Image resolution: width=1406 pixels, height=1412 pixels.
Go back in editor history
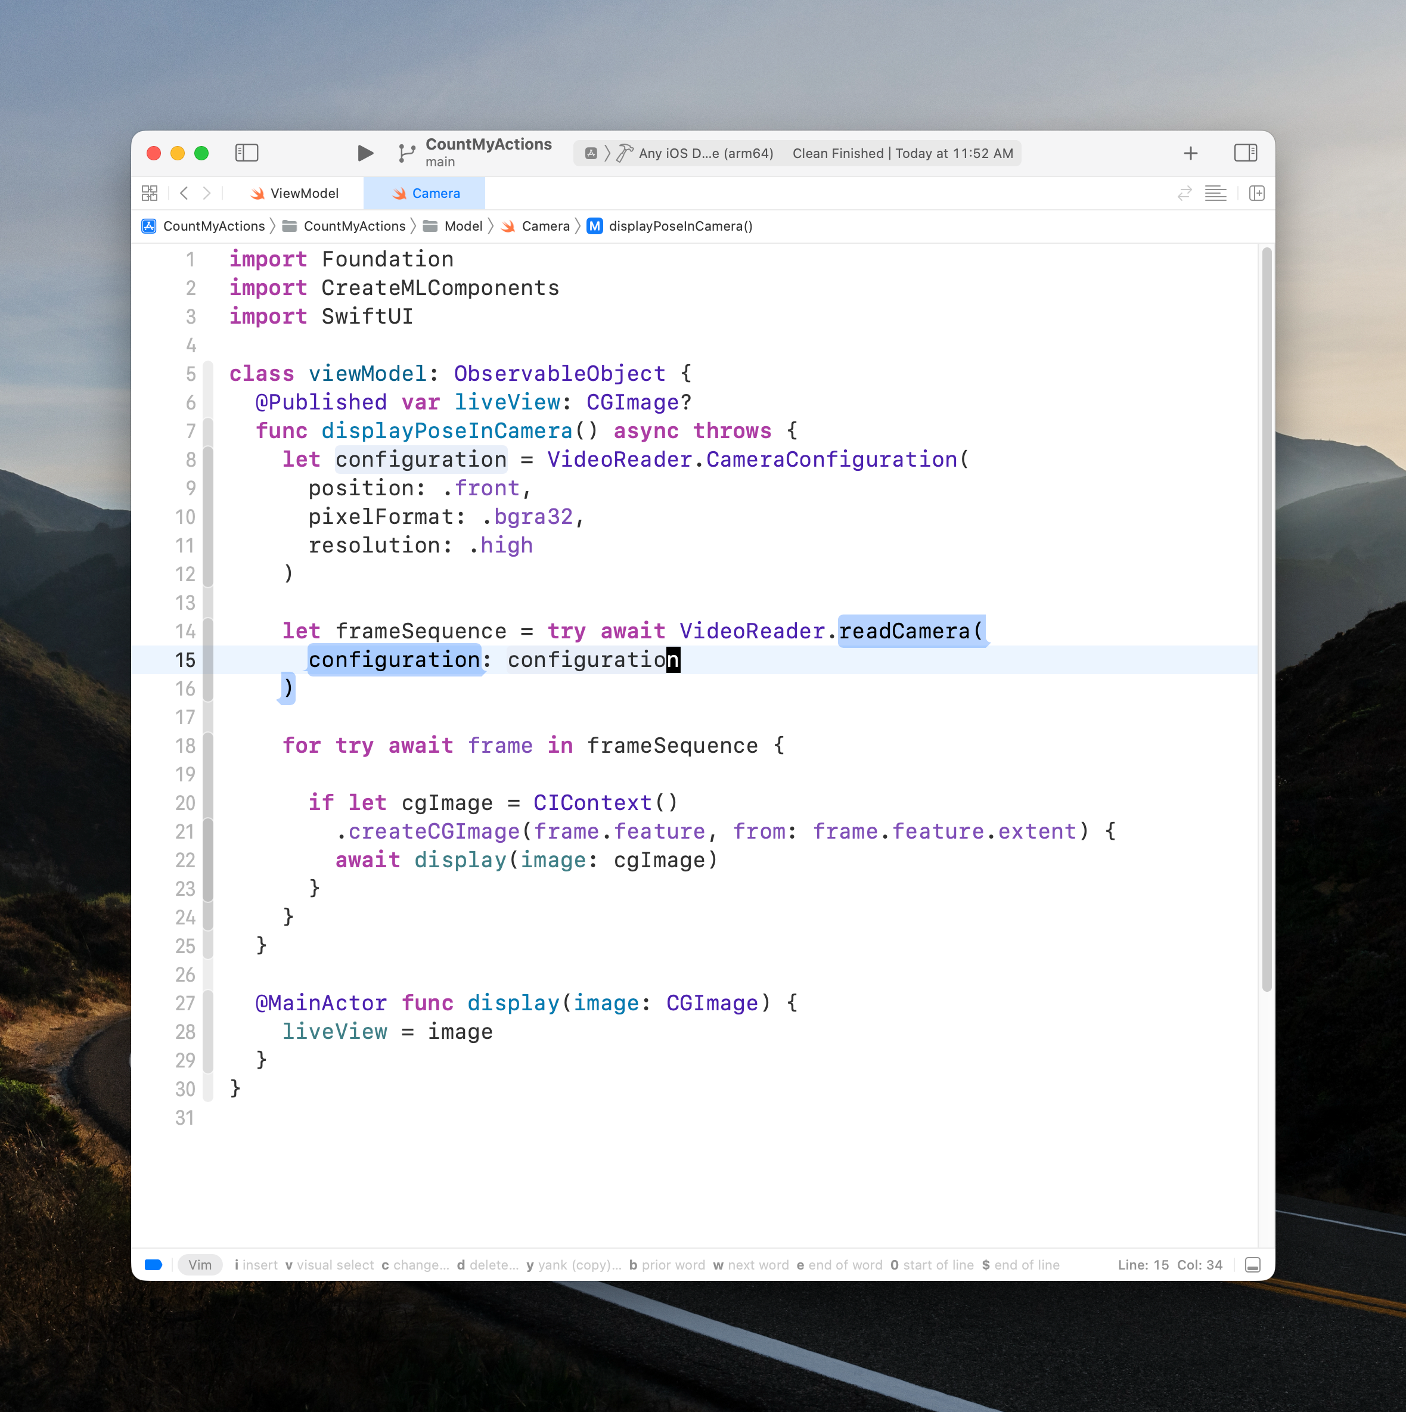[184, 193]
